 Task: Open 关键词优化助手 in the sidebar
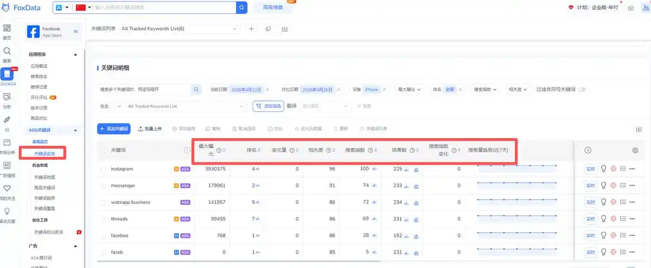49,232
